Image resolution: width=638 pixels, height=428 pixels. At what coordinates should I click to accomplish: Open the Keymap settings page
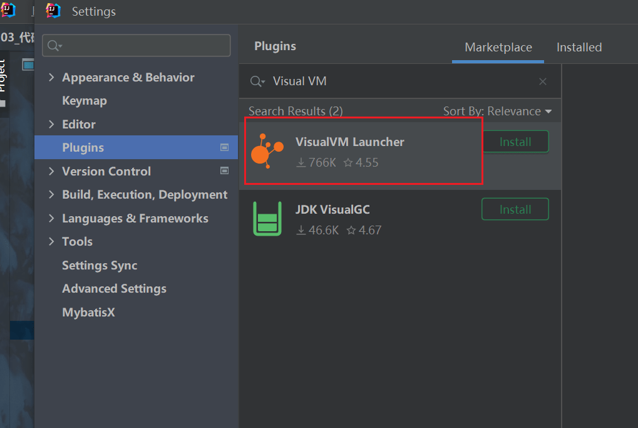coord(85,101)
